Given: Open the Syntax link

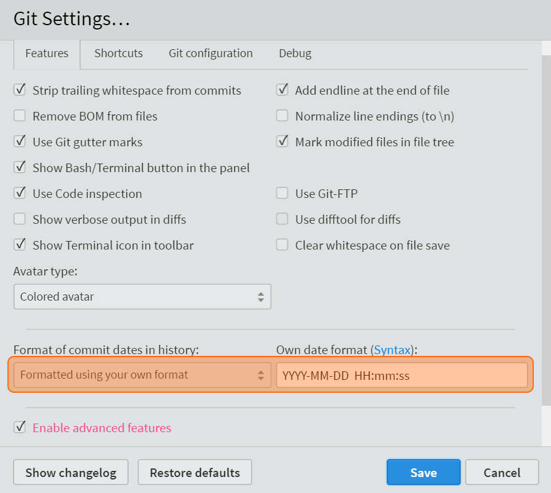Looking at the screenshot, I should 392,350.
